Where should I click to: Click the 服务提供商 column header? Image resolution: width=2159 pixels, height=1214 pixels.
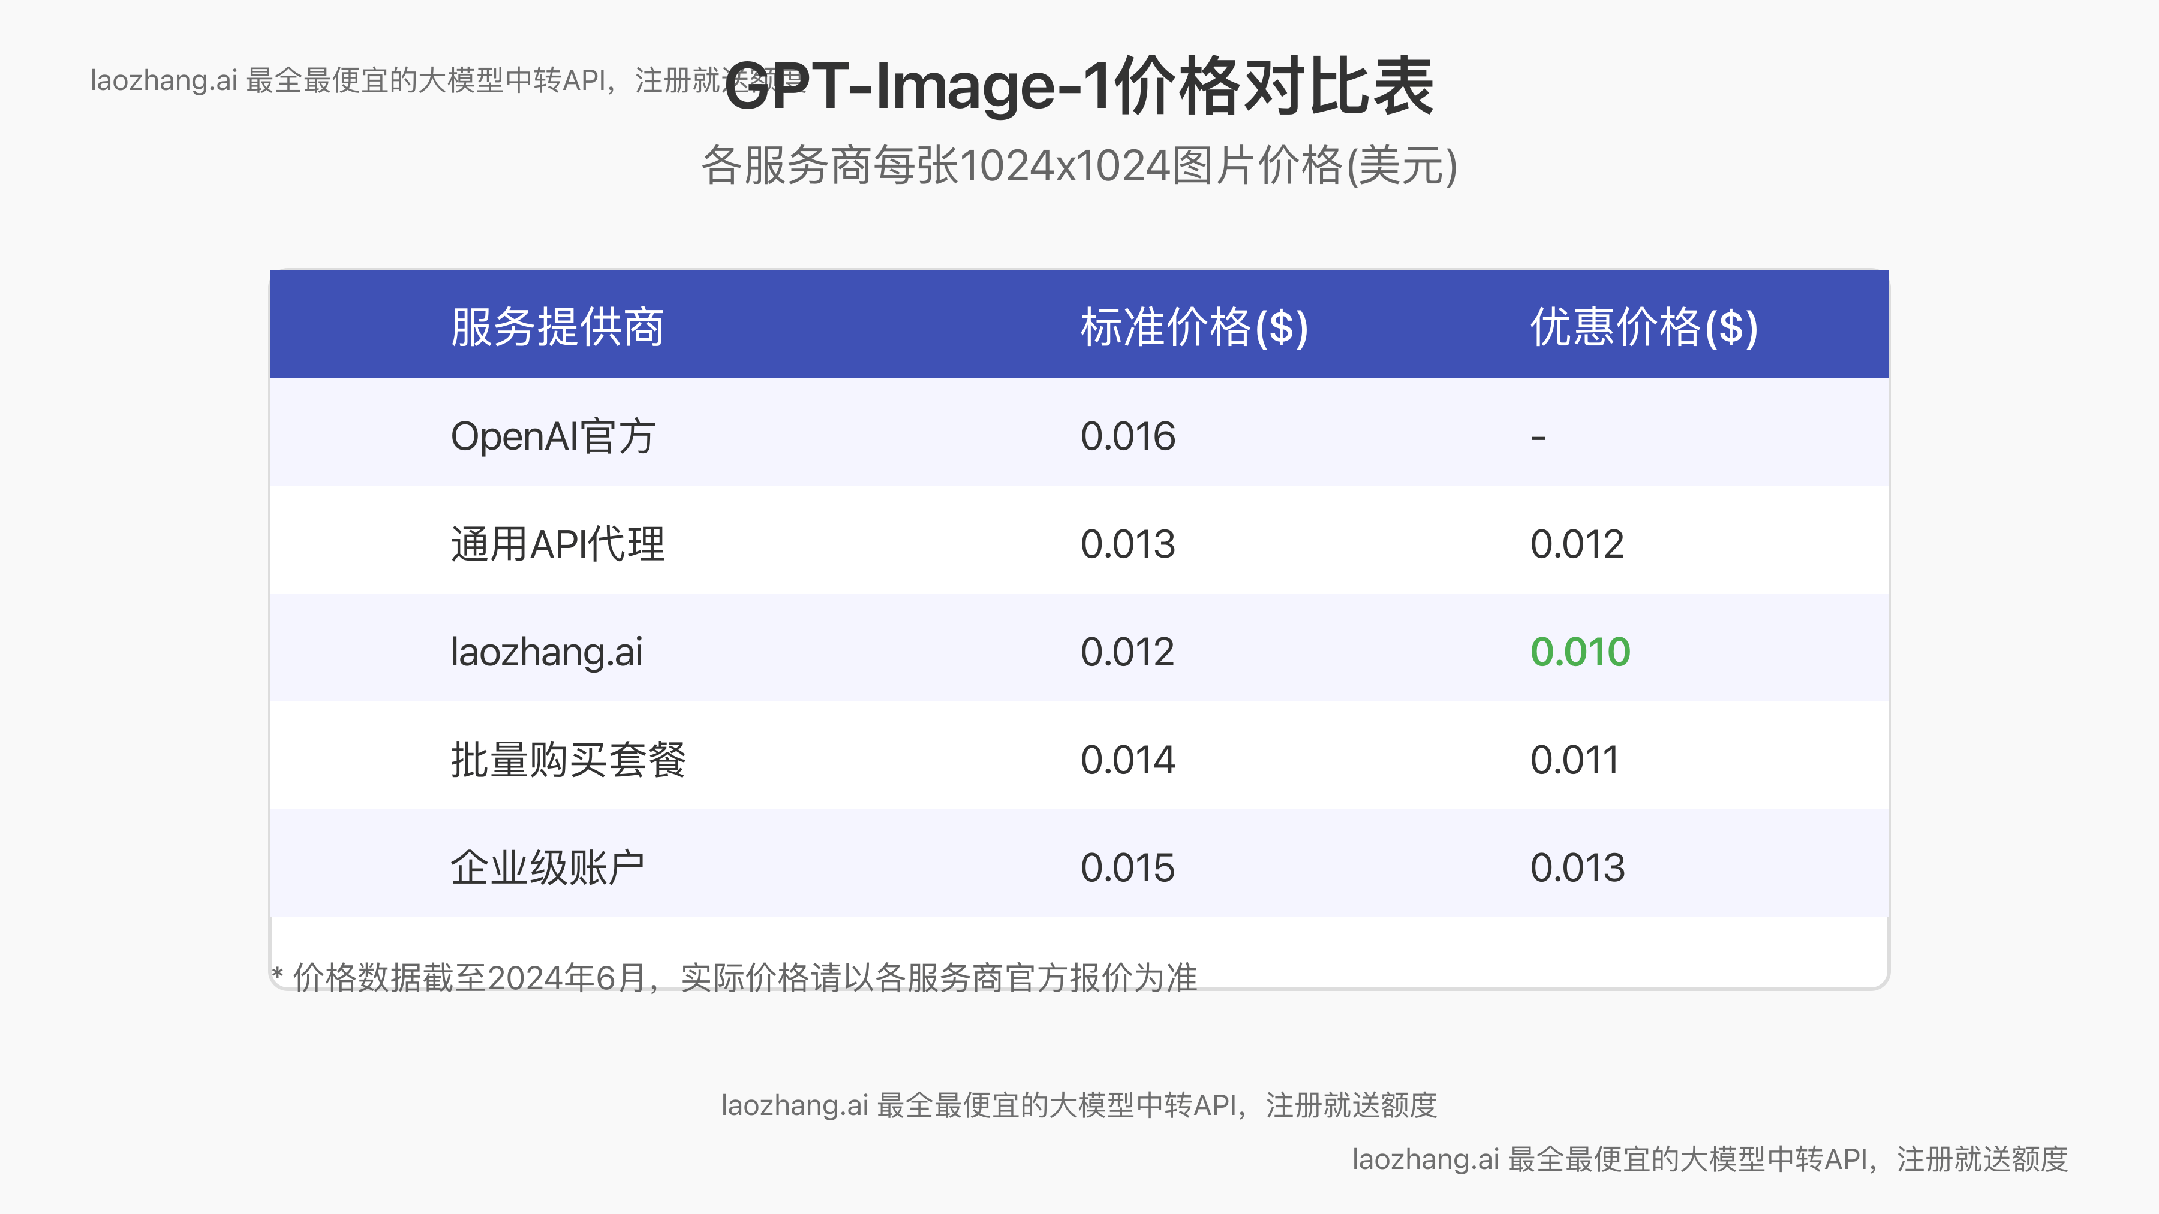pos(557,326)
